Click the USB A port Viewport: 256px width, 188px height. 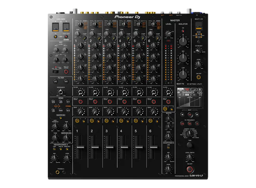(56, 27)
